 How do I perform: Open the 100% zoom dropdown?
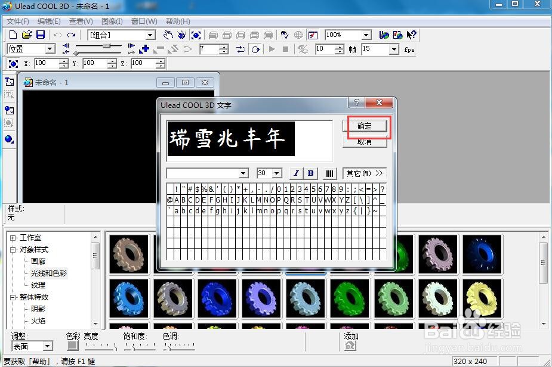click(x=366, y=35)
